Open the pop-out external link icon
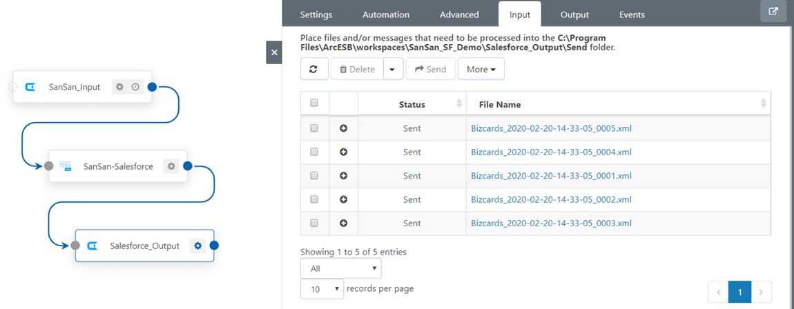 coord(773,11)
